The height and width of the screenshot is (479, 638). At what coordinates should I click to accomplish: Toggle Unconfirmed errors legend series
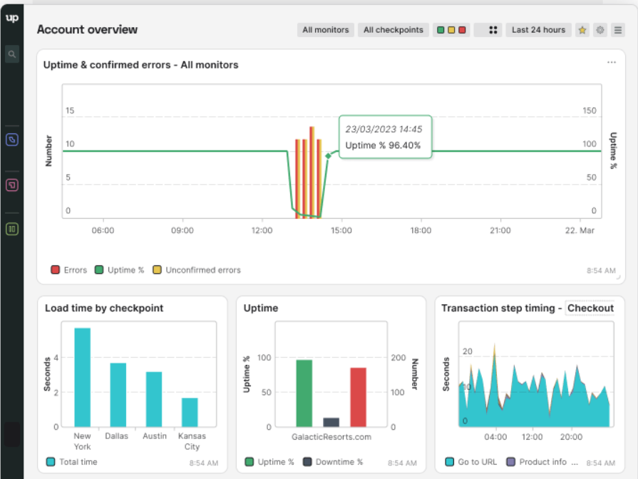pos(197,270)
